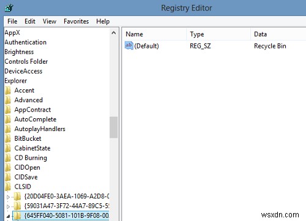Click the Accent key folder icon

point(8,91)
